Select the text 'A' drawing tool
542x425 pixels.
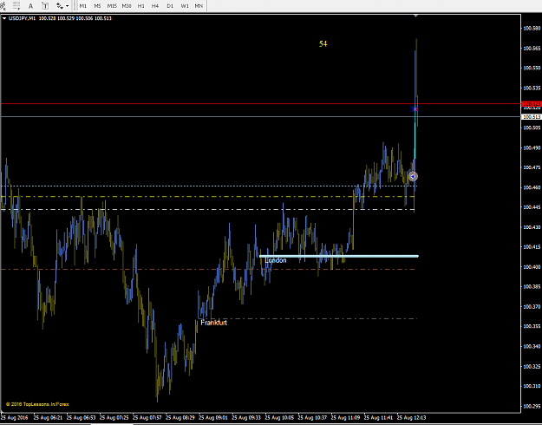pyautogui.click(x=30, y=6)
